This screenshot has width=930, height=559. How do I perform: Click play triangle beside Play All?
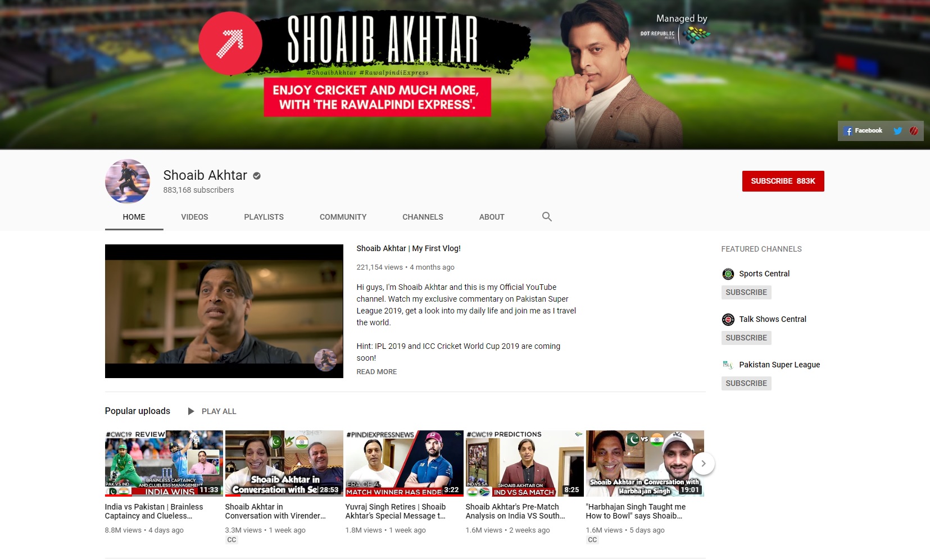pos(191,411)
